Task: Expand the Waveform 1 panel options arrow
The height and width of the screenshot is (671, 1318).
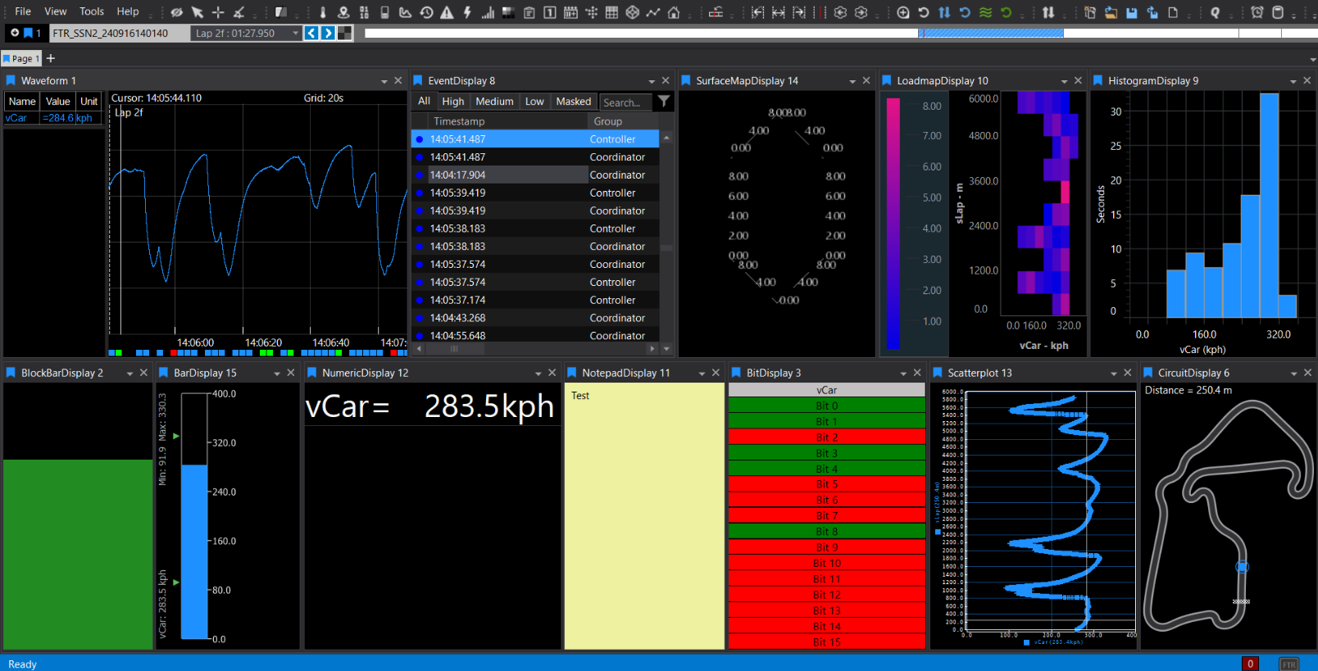Action: tap(384, 81)
